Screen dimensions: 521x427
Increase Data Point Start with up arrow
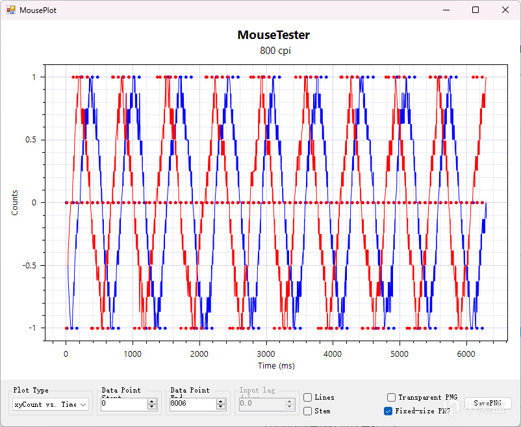pyautogui.click(x=152, y=402)
